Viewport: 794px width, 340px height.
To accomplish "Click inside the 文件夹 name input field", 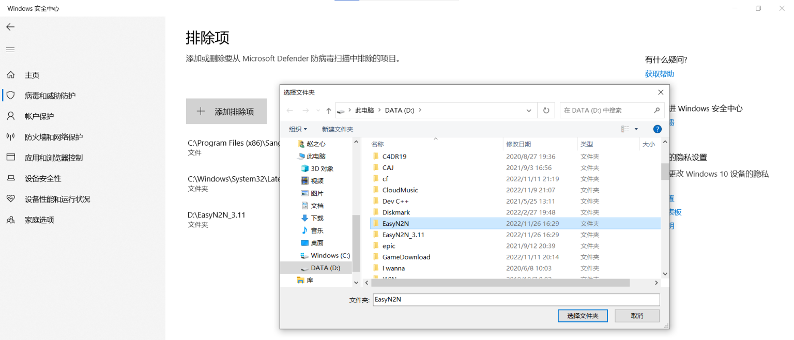I will (516, 300).
